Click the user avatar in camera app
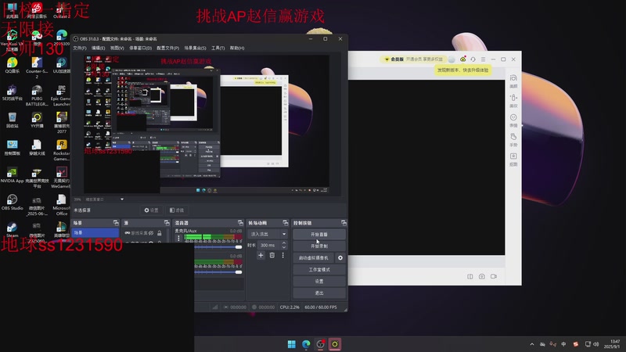This screenshot has width=626, height=352. (452, 59)
